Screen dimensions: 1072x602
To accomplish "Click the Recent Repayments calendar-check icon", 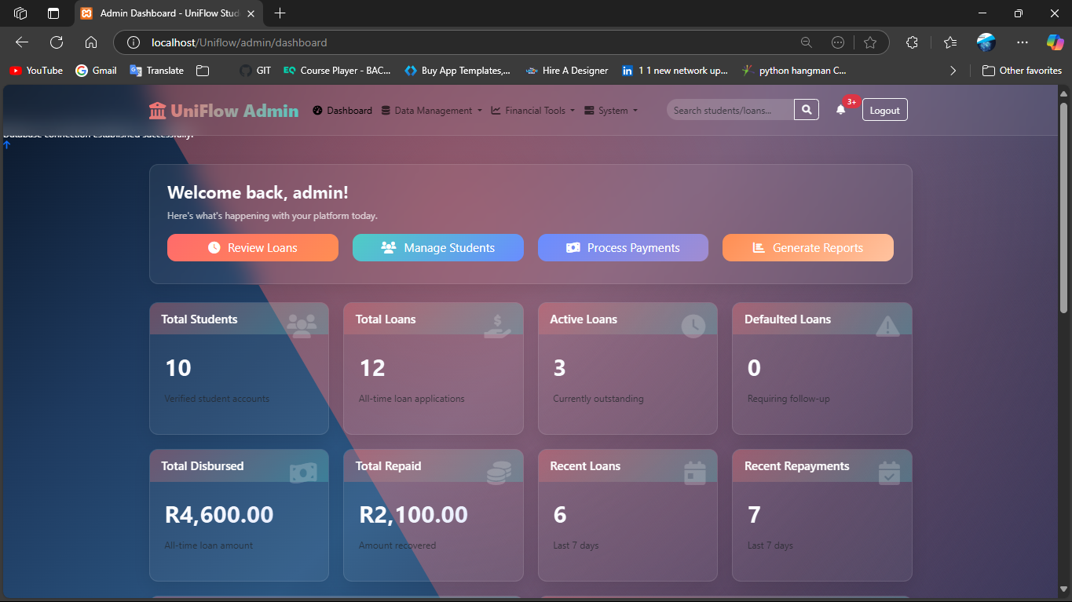I will point(889,472).
